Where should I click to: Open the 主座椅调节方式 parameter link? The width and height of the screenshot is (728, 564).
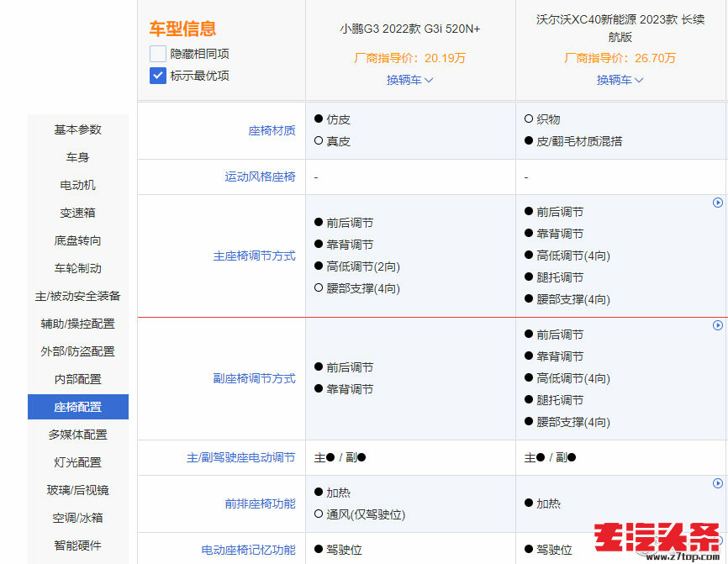(x=255, y=256)
